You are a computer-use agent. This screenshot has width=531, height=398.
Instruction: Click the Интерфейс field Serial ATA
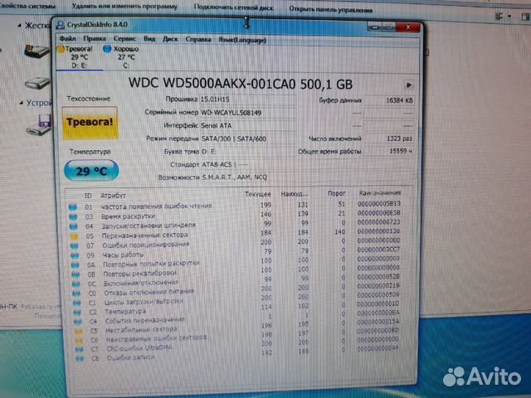tap(248, 125)
